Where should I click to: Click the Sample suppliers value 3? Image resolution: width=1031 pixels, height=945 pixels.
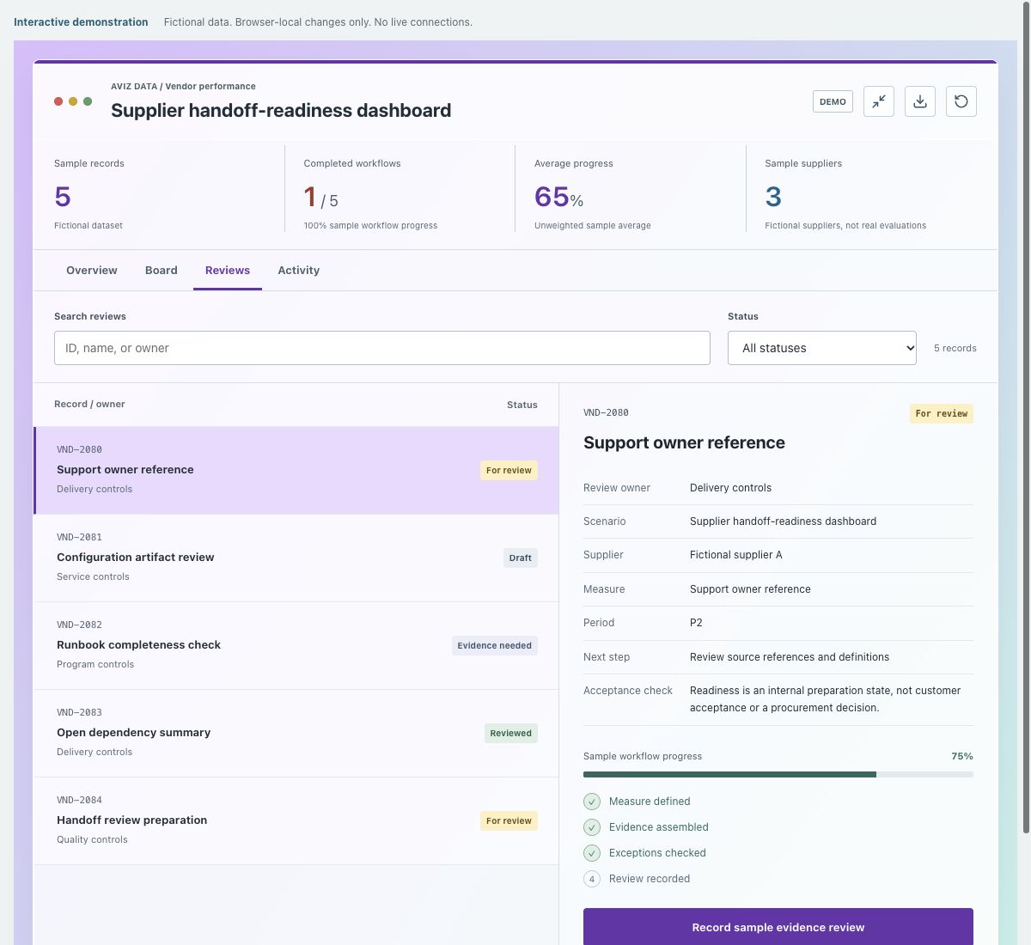coord(773,197)
